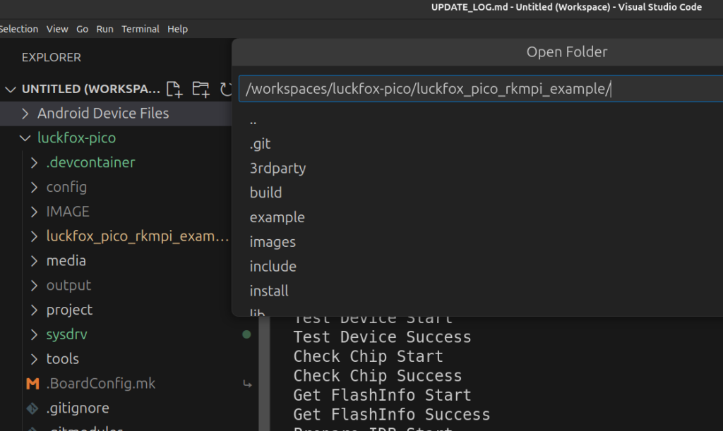Click the green breakpoint dot in the gutter
The height and width of the screenshot is (431, 723).
pyautogui.click(x=246, y=334)
